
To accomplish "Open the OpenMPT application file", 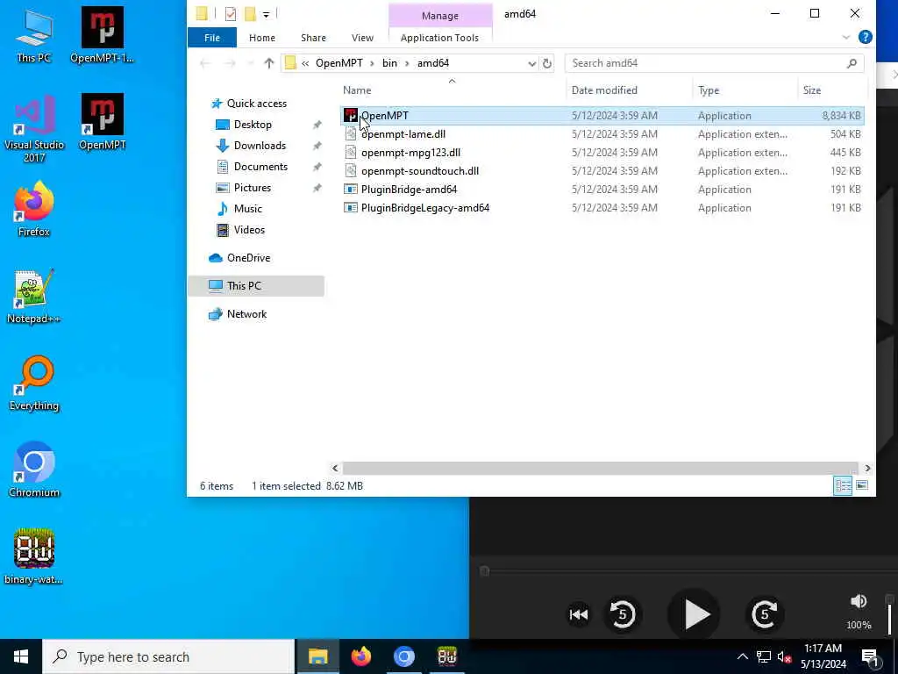I will click(x=602, y=116).
